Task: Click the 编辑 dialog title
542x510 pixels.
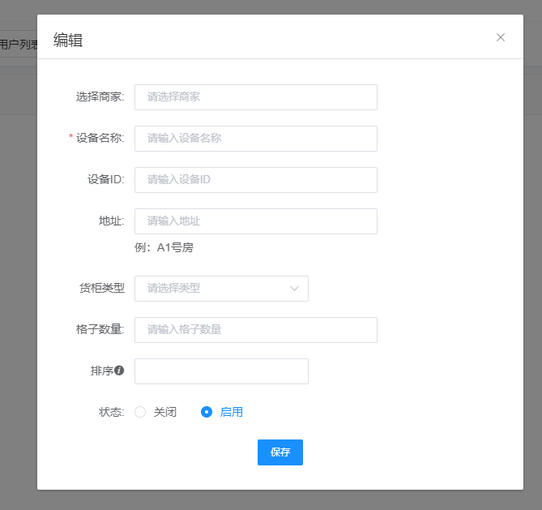Action: (x=68, y=40)
